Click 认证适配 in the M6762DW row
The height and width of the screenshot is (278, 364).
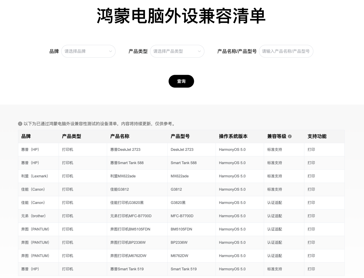click(x=275, y=256)
